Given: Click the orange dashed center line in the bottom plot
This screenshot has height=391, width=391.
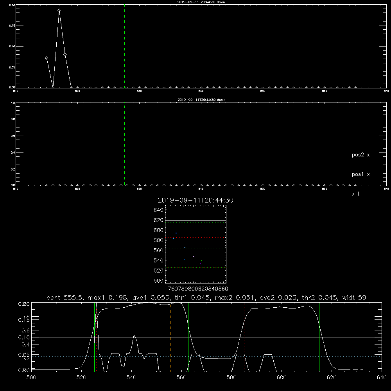Looking at the screenshot, I should click(x=170, y=337).
